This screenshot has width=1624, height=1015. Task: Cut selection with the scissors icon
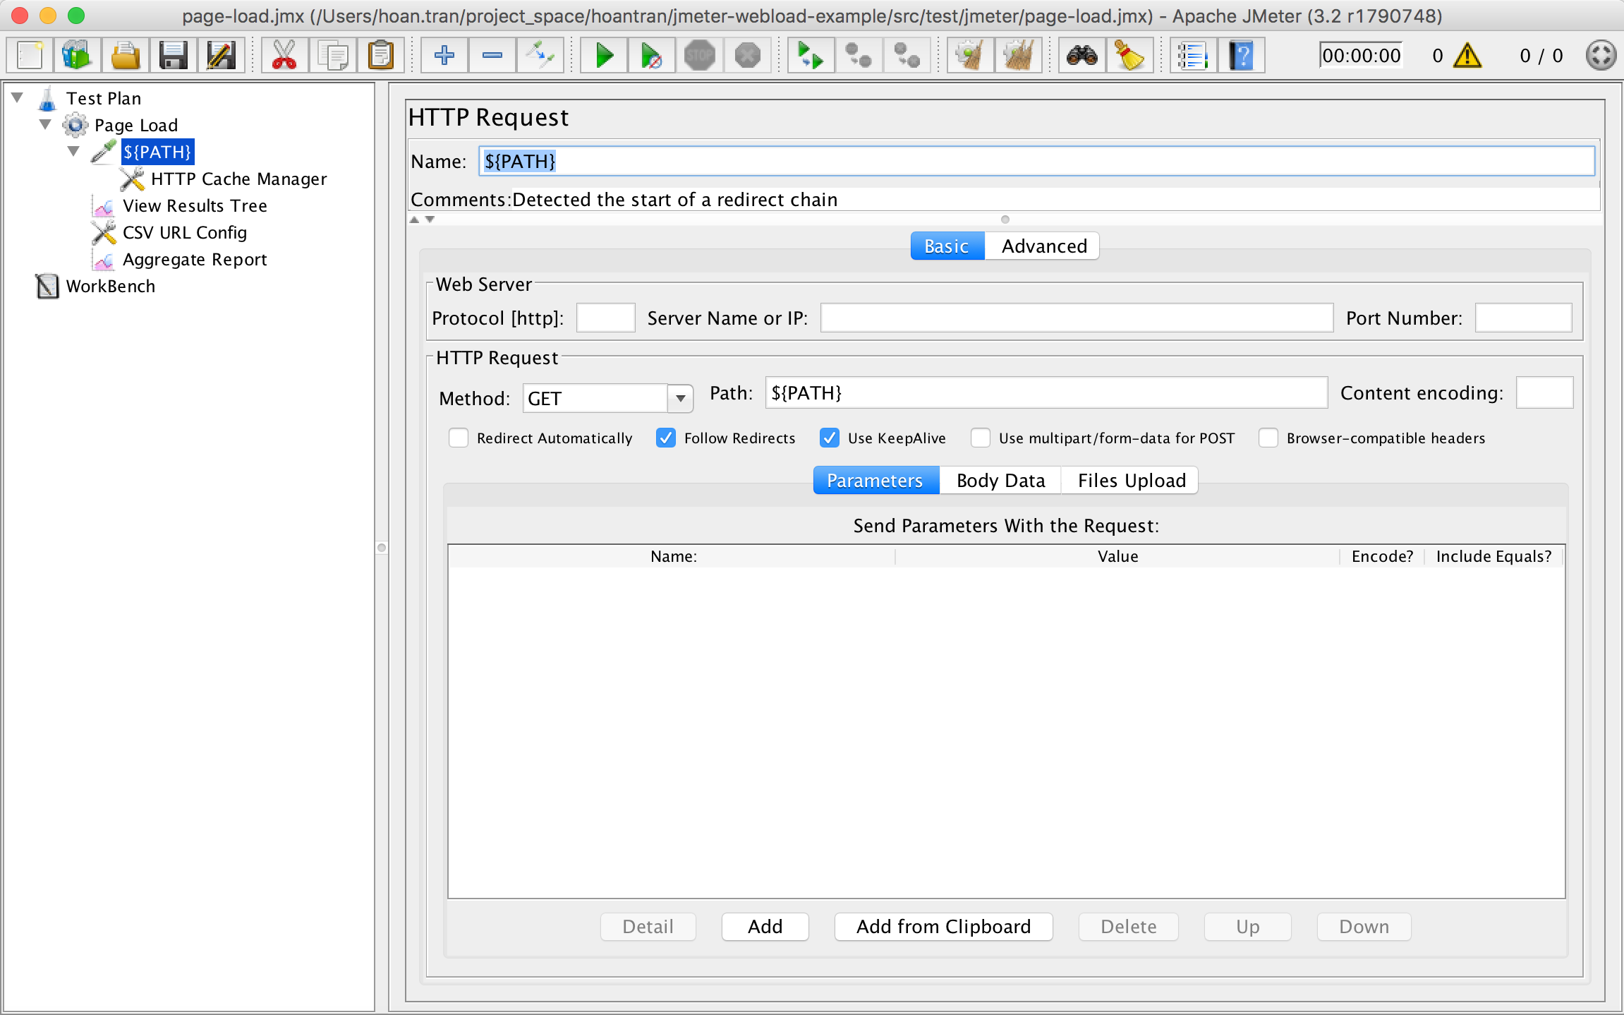(284, 55)
